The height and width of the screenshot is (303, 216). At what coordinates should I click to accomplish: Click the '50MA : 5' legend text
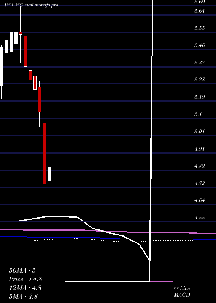point(22,271)
